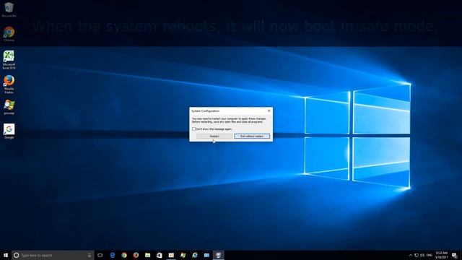
Task: Select the Mozilla Firefox desktop shortcut
Action: pyautogui.click(x=9, y=84)
